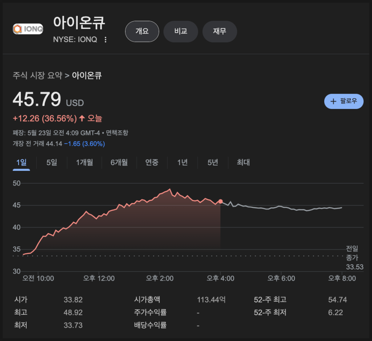The height and width of the screenshot is (341, 372).
Task: Click the NYSE: IONQ ticker text
Action: tap(75, 39)
